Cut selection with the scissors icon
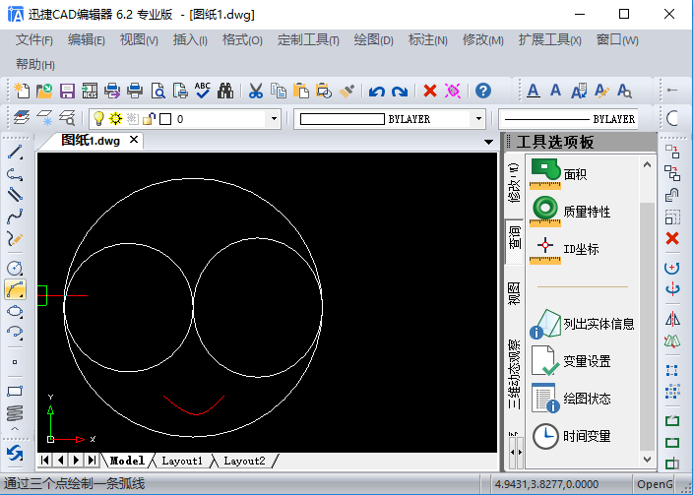Viewport: 694px width, 495px height. pyautogui.click(x=255, y=91)
